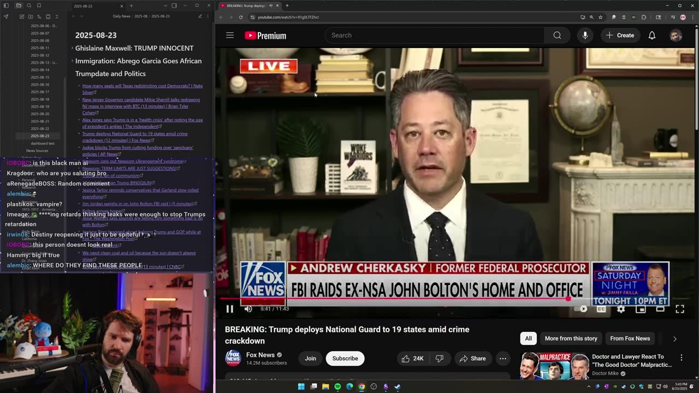The width and height of the screenshot is (699, 393).
Task: Open note more-options menu in Obsidian
Action: coord(208,16)
